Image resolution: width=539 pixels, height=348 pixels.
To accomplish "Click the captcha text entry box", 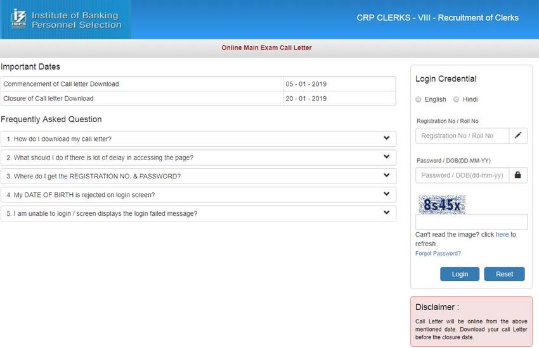I will click(x=471, y=222).
